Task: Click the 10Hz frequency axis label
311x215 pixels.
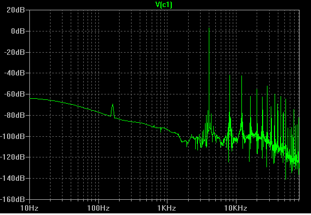Action: [29, 208]
